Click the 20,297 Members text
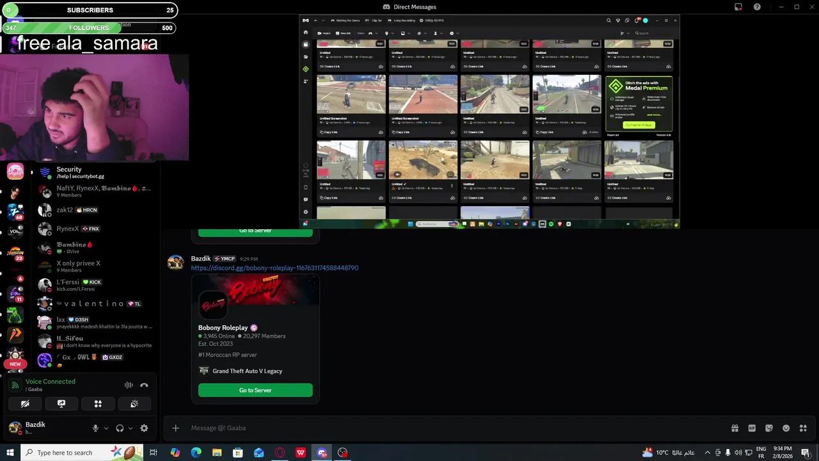819x461 pixels. [264, 336]
